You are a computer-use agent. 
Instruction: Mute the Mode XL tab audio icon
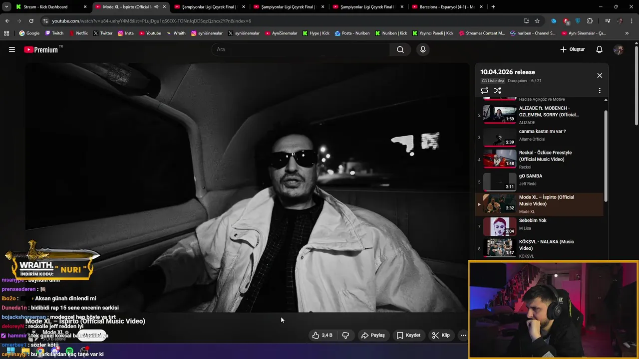pos(157,7)
